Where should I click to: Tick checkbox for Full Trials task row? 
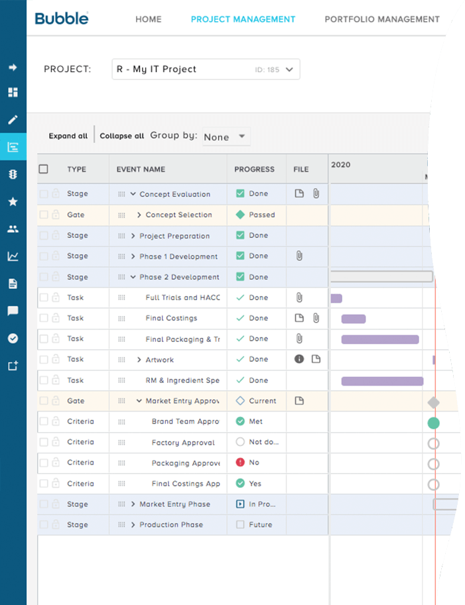click(x=44, y=298)
